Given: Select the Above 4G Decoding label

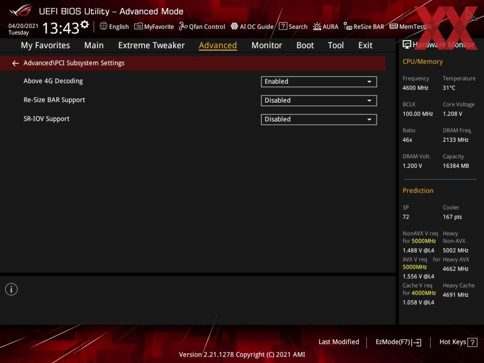Looking at the screenshot, I should [x=53, y=81].
